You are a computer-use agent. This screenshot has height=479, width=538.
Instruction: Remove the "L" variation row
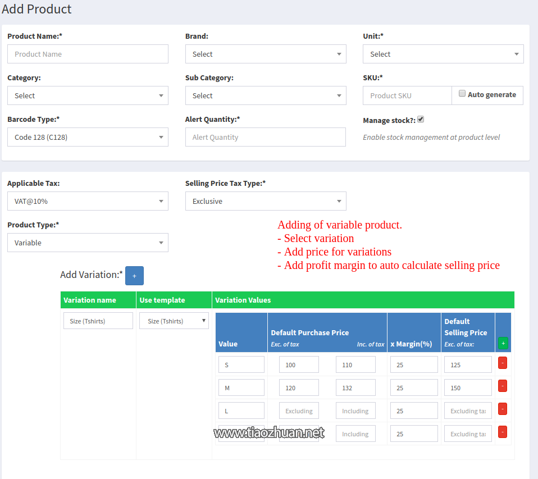pos(503,409)
